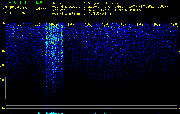This screenshot has height=114, width=180.
Task: Click the 0.7 kHz frequency label
Action: coord(2,94)
